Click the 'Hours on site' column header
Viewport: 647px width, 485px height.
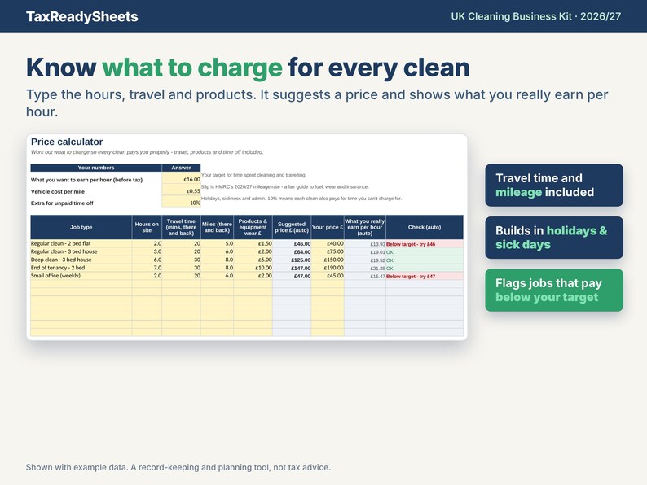click(147, 227)
